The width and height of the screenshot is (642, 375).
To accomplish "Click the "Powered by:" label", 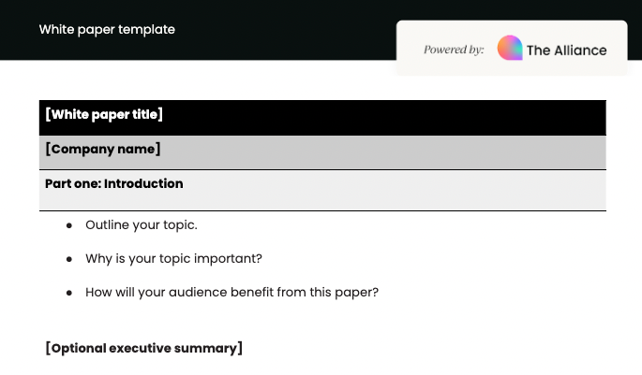I will (454, 50).
